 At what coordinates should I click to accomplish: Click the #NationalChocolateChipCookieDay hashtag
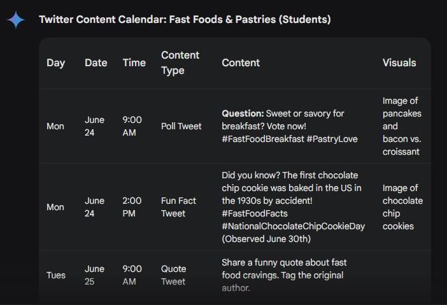tap(293, 226)
